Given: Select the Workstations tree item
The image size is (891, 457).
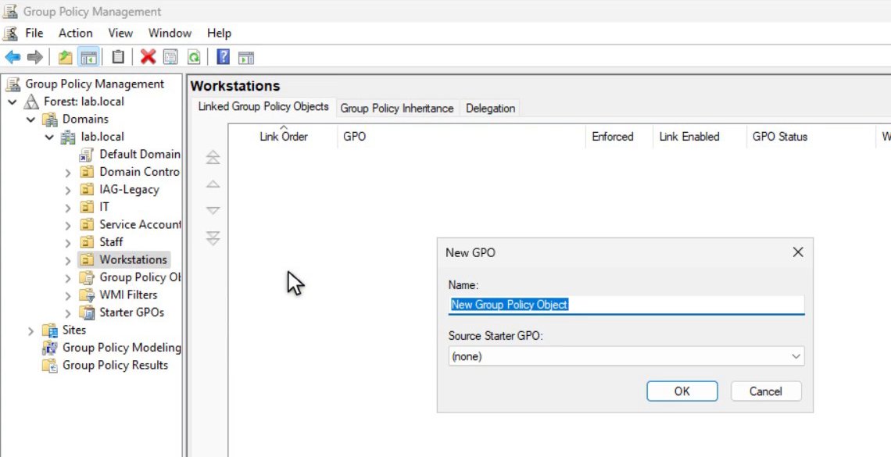Looking at the screenshot, I should (133, 260).
